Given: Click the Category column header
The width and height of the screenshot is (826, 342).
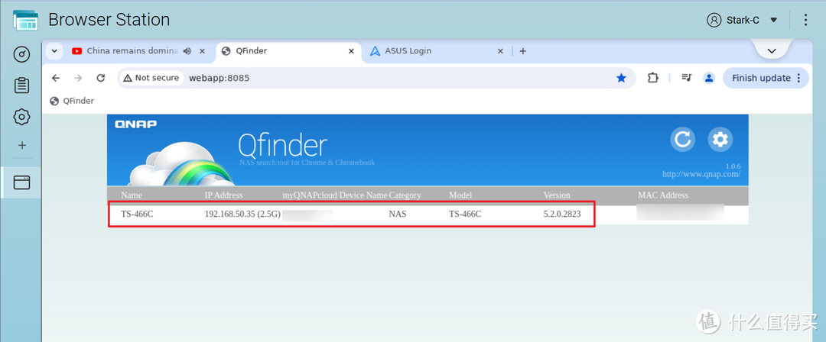Looking at the screenshot, I should [x=405, y=195].
